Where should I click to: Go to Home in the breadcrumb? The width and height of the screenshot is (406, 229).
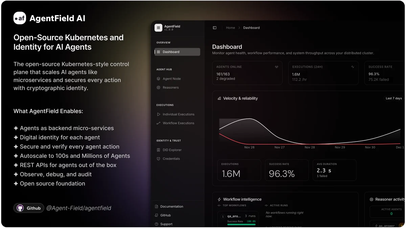(x=230, y=28)
